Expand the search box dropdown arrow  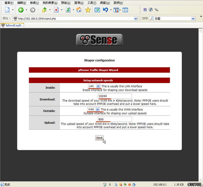pos(193,19)
